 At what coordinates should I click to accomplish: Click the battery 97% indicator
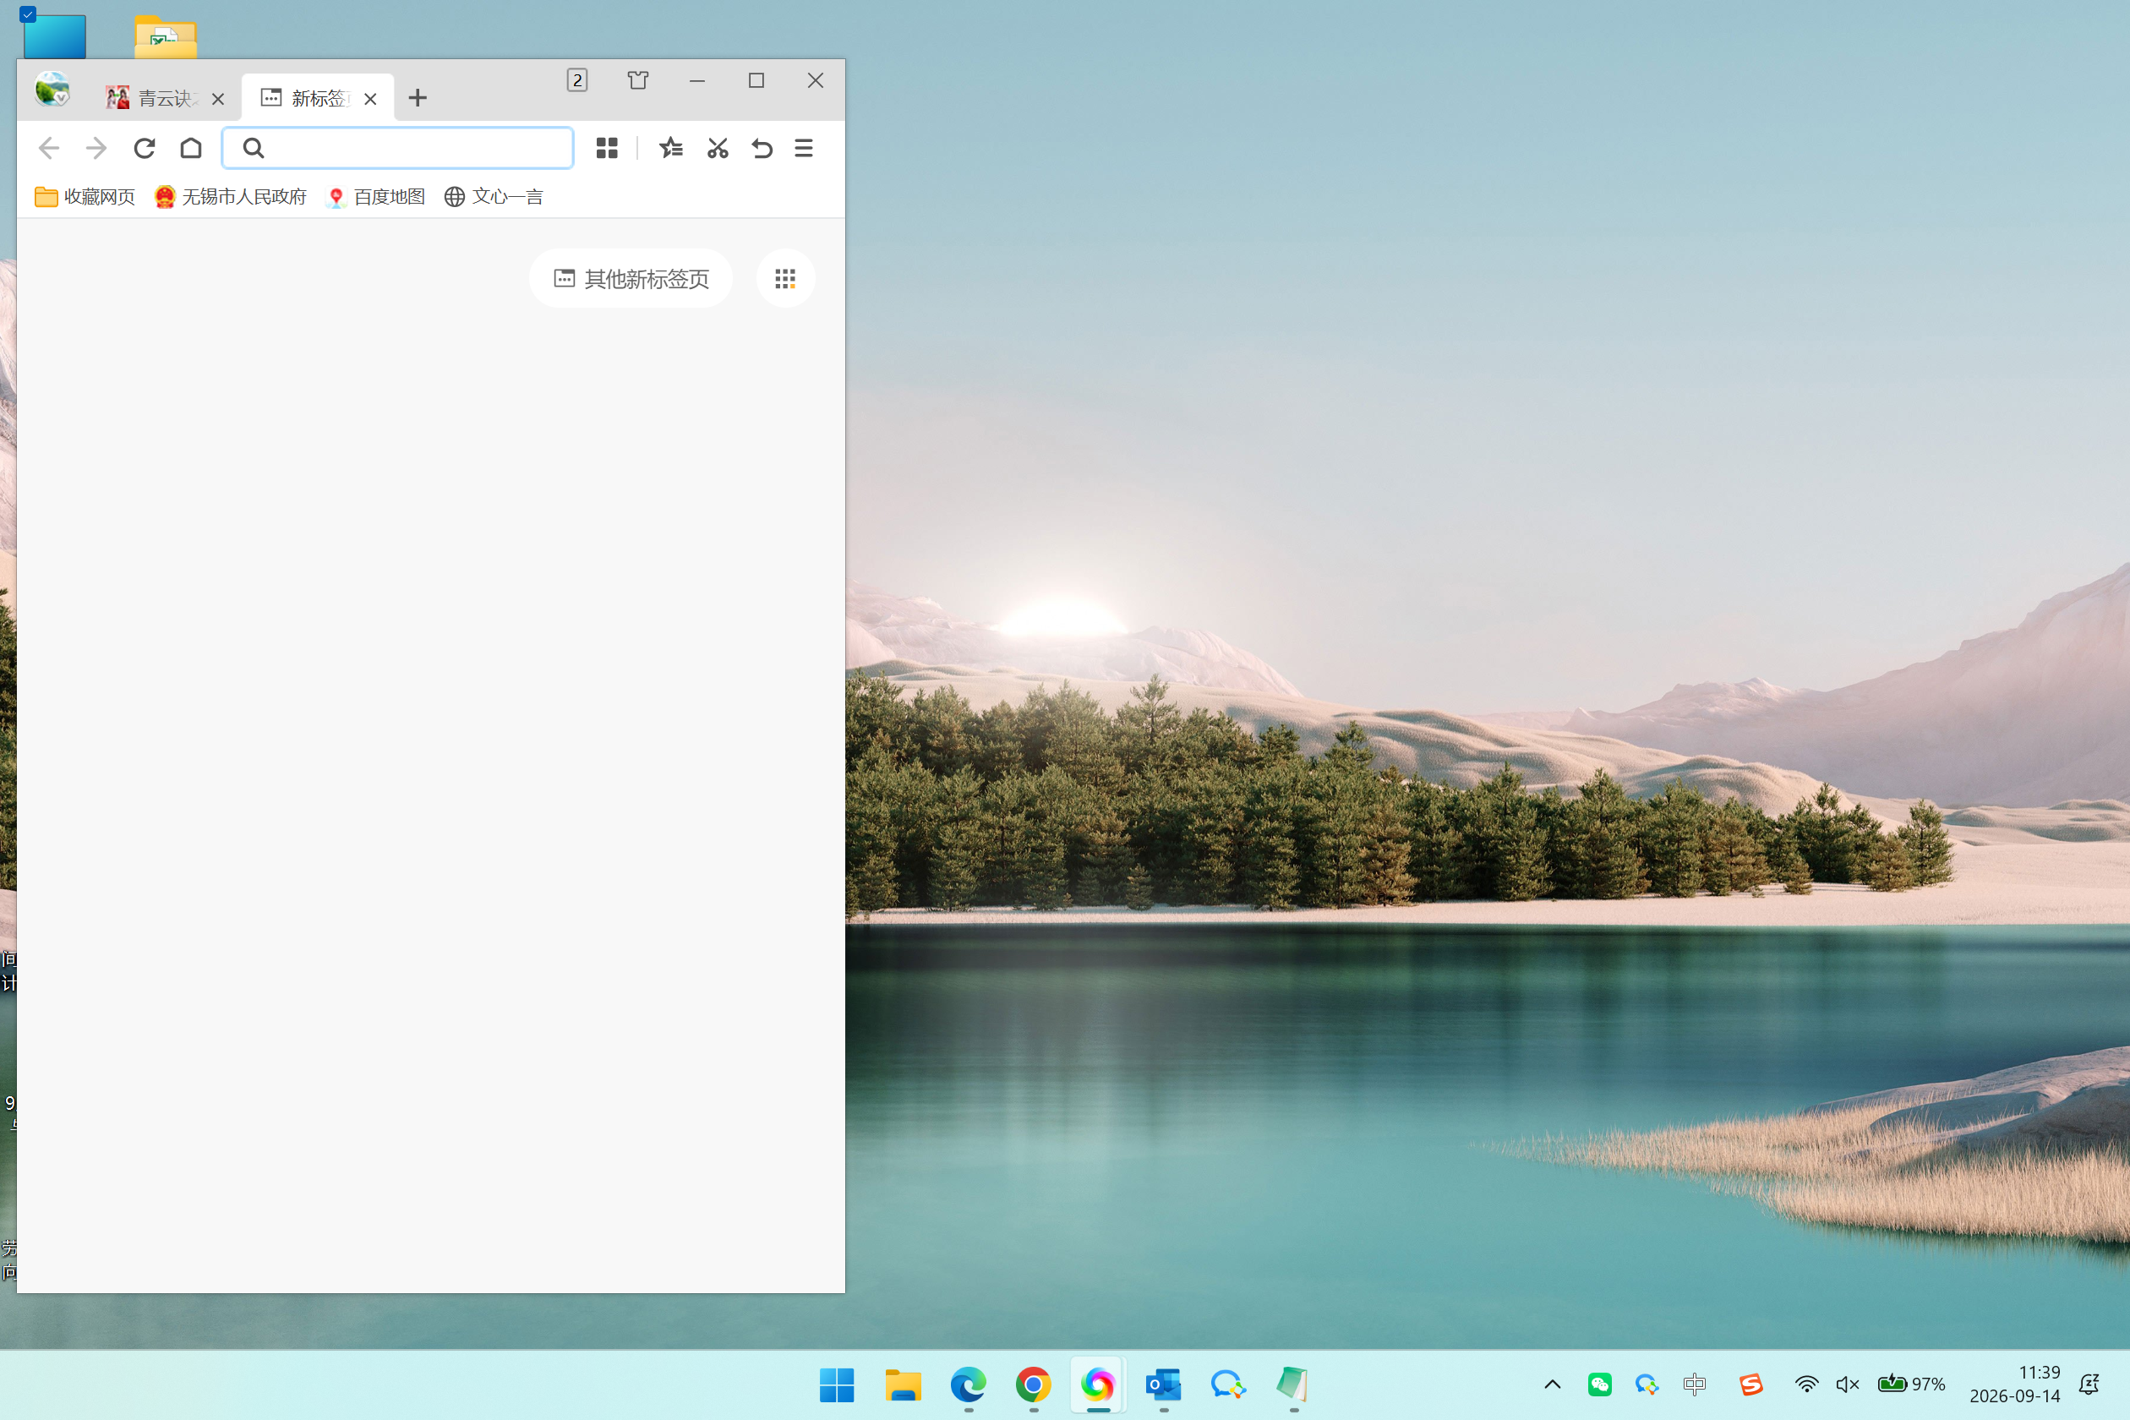pyautogui.click(x=1911, y=1384)
